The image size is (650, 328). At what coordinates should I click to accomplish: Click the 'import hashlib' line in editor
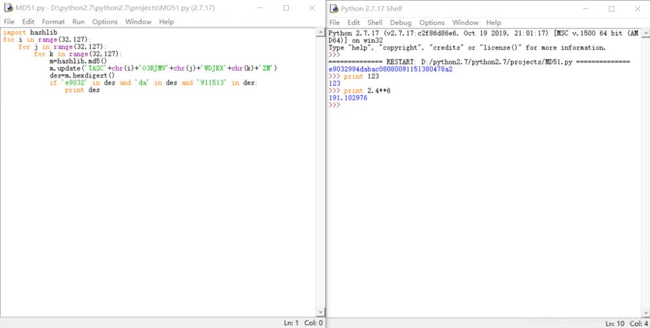(30, 32)
